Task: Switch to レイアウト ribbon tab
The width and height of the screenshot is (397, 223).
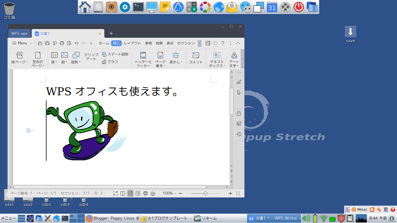Action: point(132,43)
